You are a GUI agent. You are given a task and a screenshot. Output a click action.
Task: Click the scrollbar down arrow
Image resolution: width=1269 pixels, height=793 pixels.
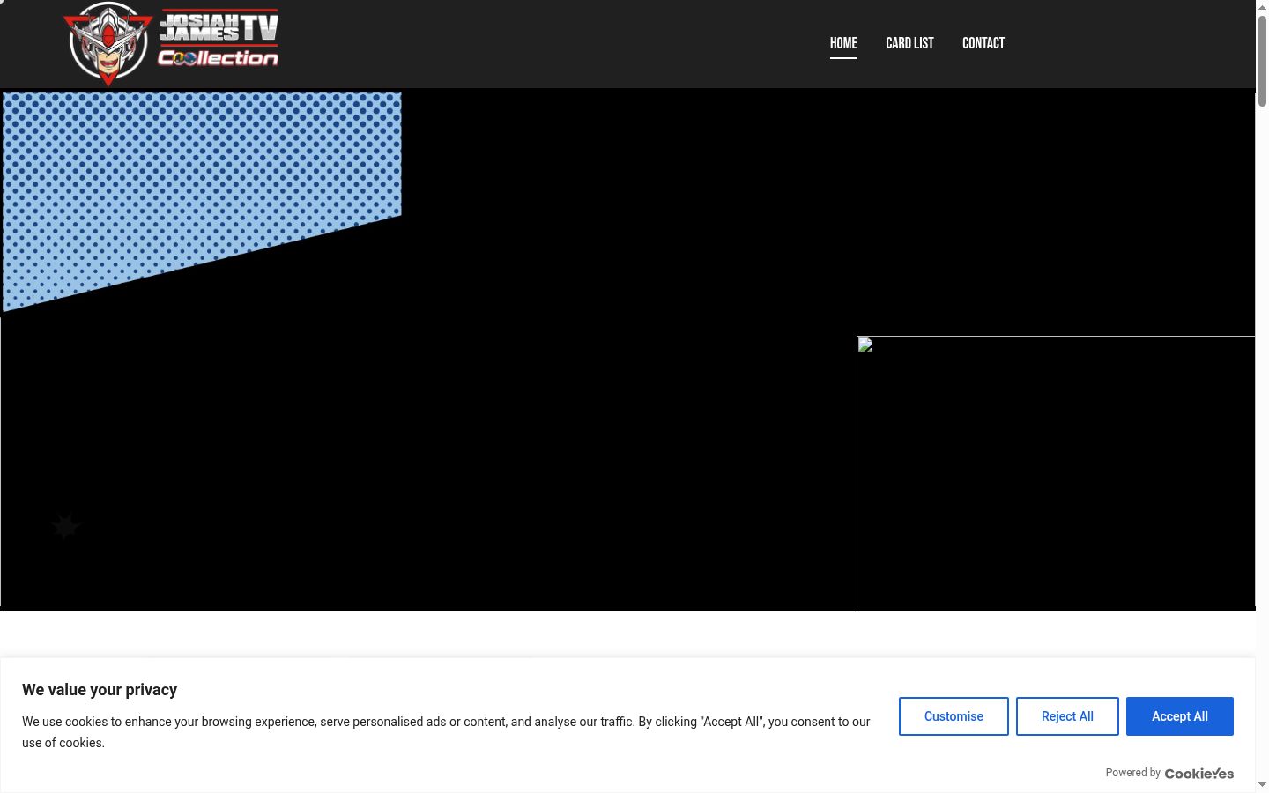pos(1262,785)
